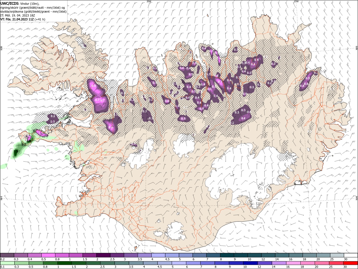The height and width of the screenshot is (269, 358).
Task: Select upper legend swatch between 10 and 12
Action: point(255,255)
